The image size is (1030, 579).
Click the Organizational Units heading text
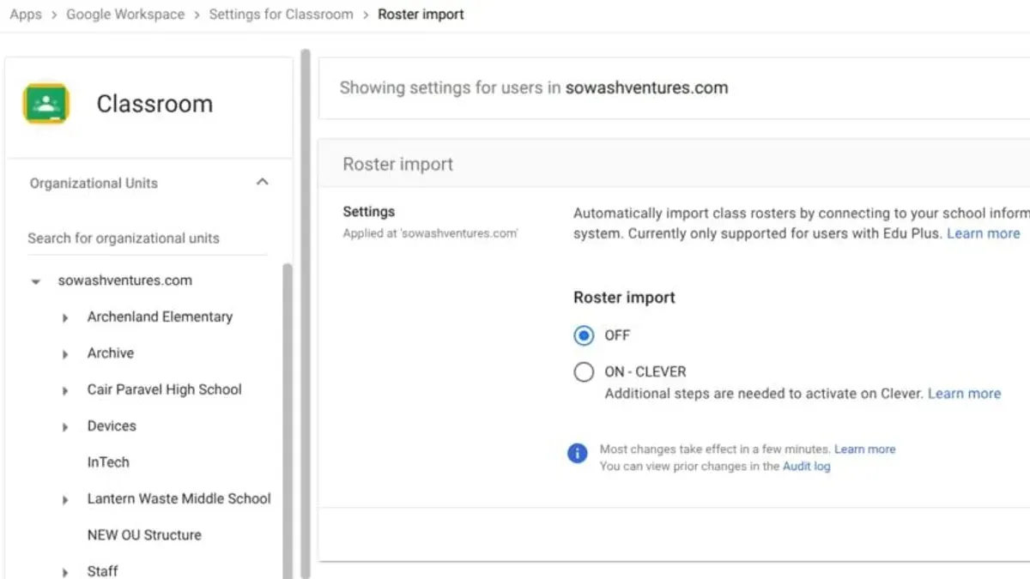click(94, 183)
